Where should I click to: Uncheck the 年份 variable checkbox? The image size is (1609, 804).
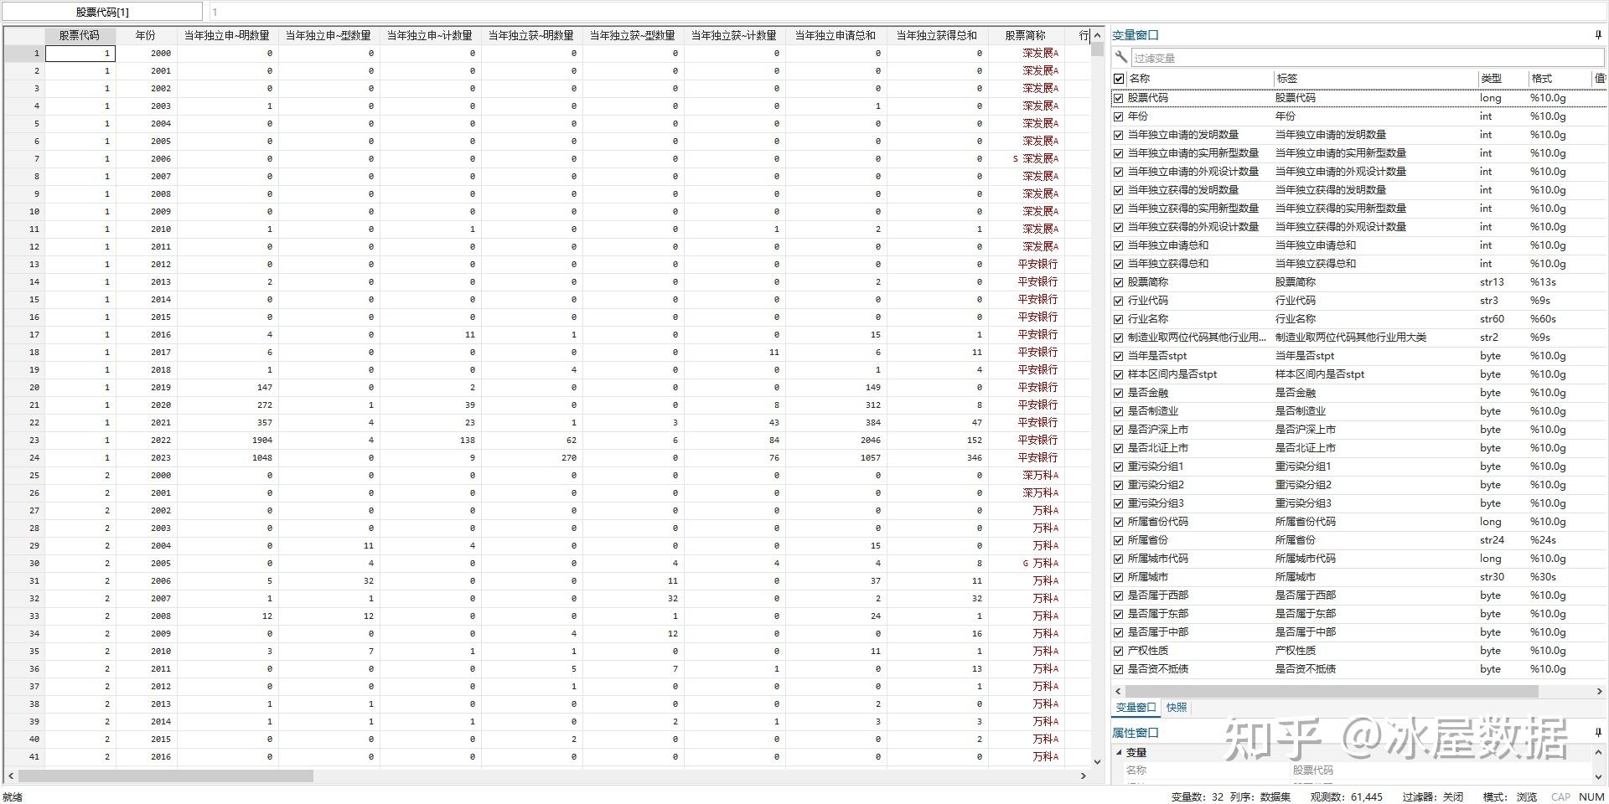[1119, 116]
